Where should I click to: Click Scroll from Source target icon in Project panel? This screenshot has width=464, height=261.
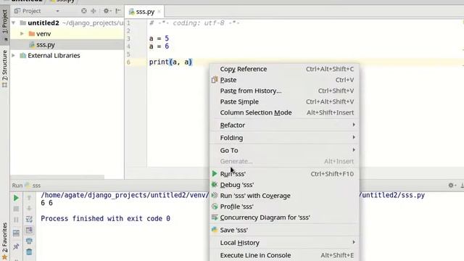click(84, 11)
